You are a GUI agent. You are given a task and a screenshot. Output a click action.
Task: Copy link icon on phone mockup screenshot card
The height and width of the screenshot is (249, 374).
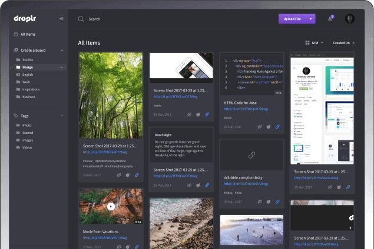207,115
